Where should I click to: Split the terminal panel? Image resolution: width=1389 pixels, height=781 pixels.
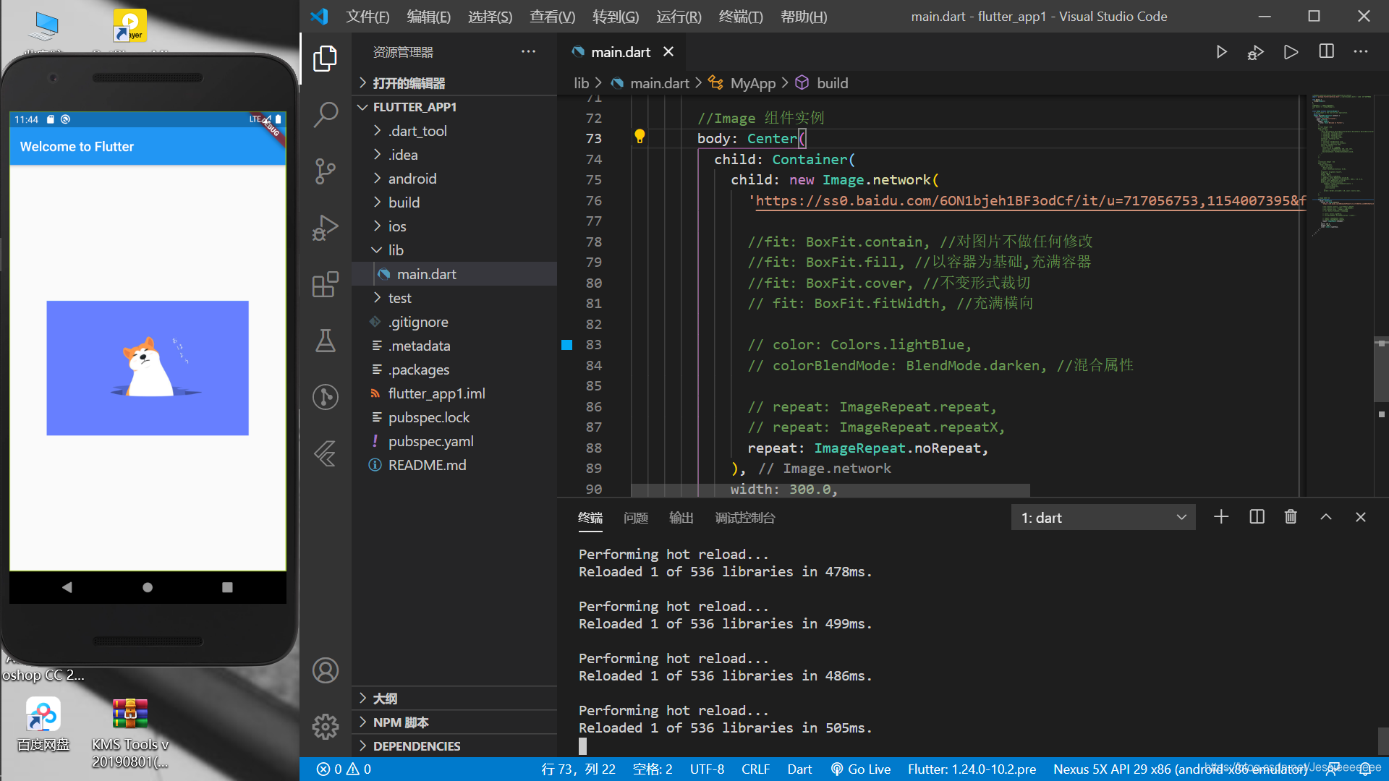pyautogui.click(x=1257, y=517)
